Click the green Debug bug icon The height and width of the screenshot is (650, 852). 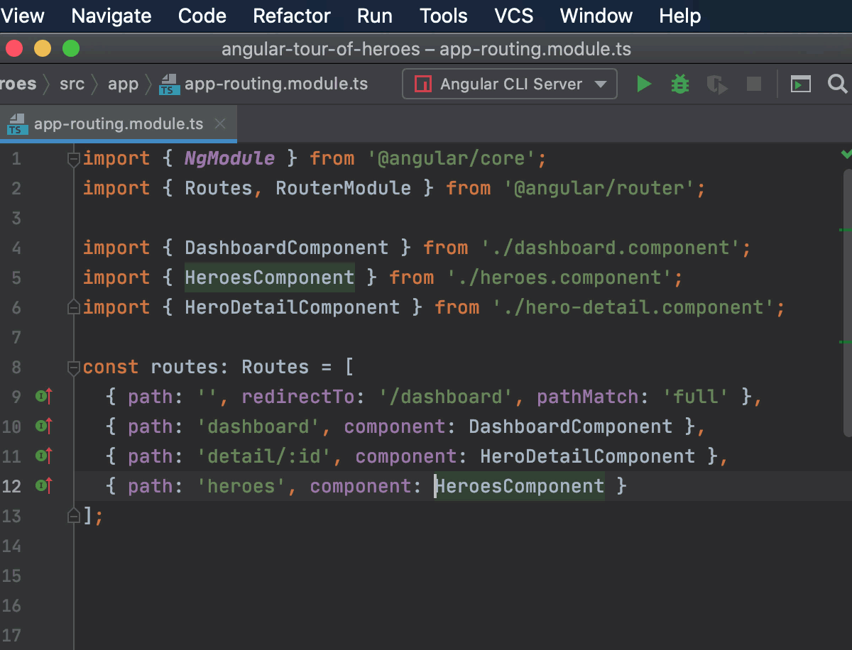pyautogui.click(x=680, y=84)
